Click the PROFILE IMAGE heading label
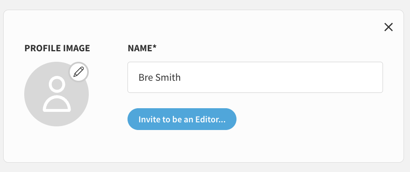The width and height of the screenshot is (410, 172). [57, 48]
